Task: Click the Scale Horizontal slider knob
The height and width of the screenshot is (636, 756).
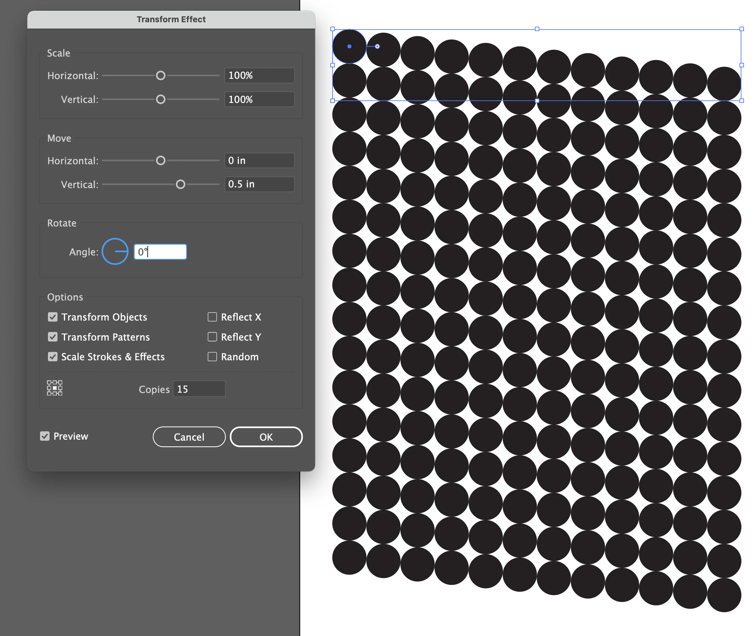Action: click(x=160, y=75)
